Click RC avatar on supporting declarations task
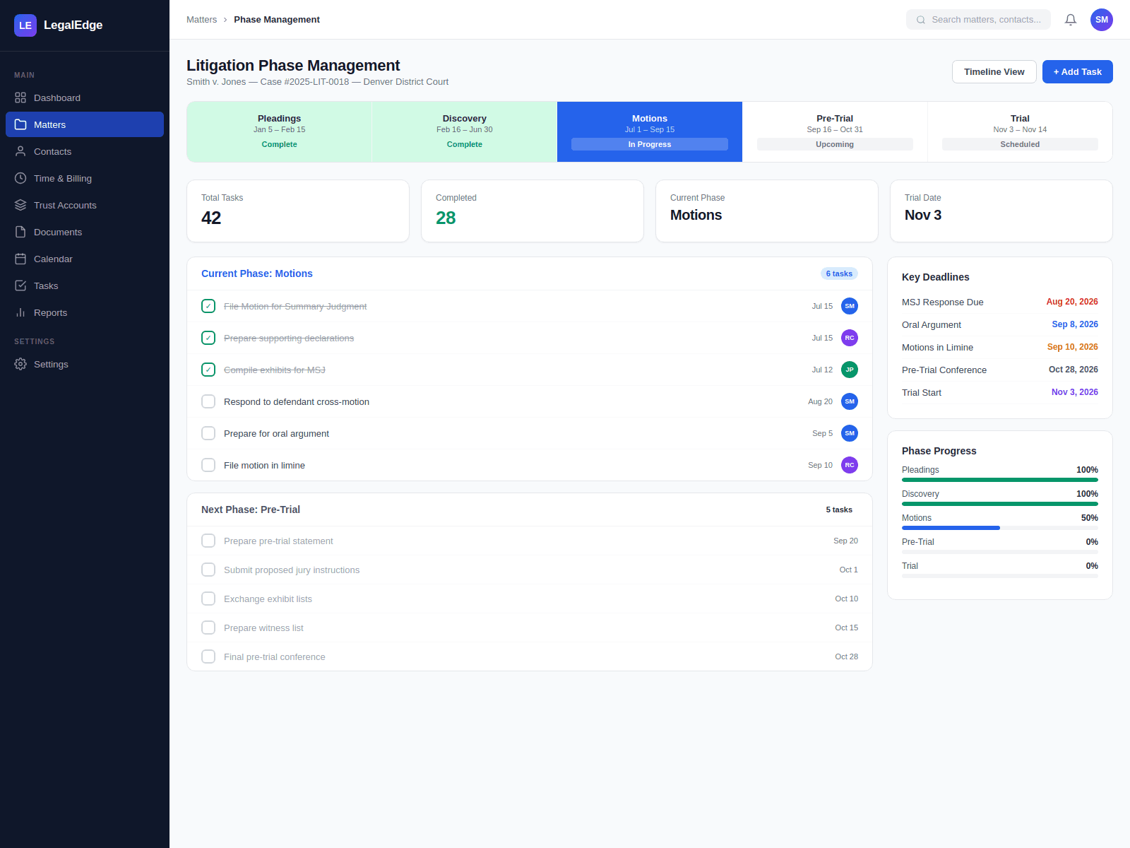The image size is (1130, 848). (850, 338)
